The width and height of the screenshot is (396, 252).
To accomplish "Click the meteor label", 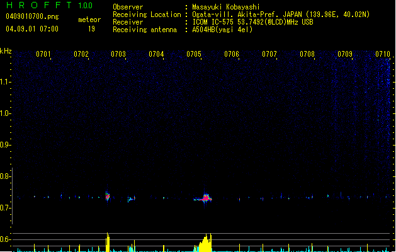I will 89,20.
